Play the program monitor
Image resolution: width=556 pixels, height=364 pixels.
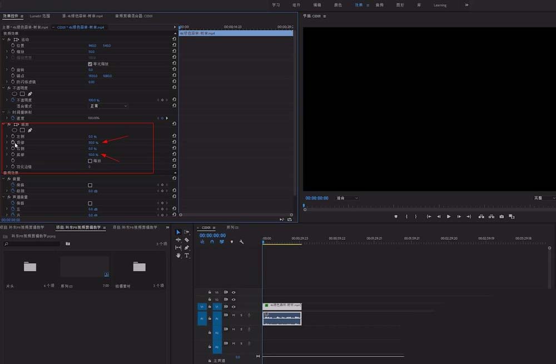(x=449, y=217)
